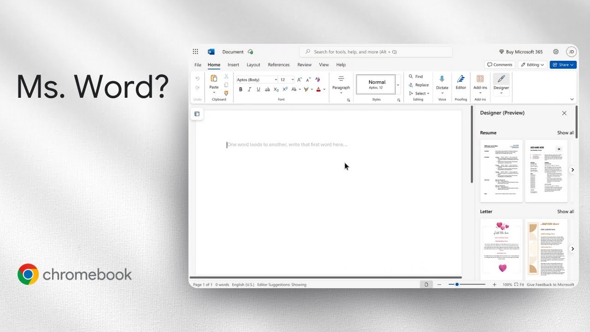This screenshot has width=590, height=332.
Task: Click the zoom out minus icon
Action: pos(439,285)
